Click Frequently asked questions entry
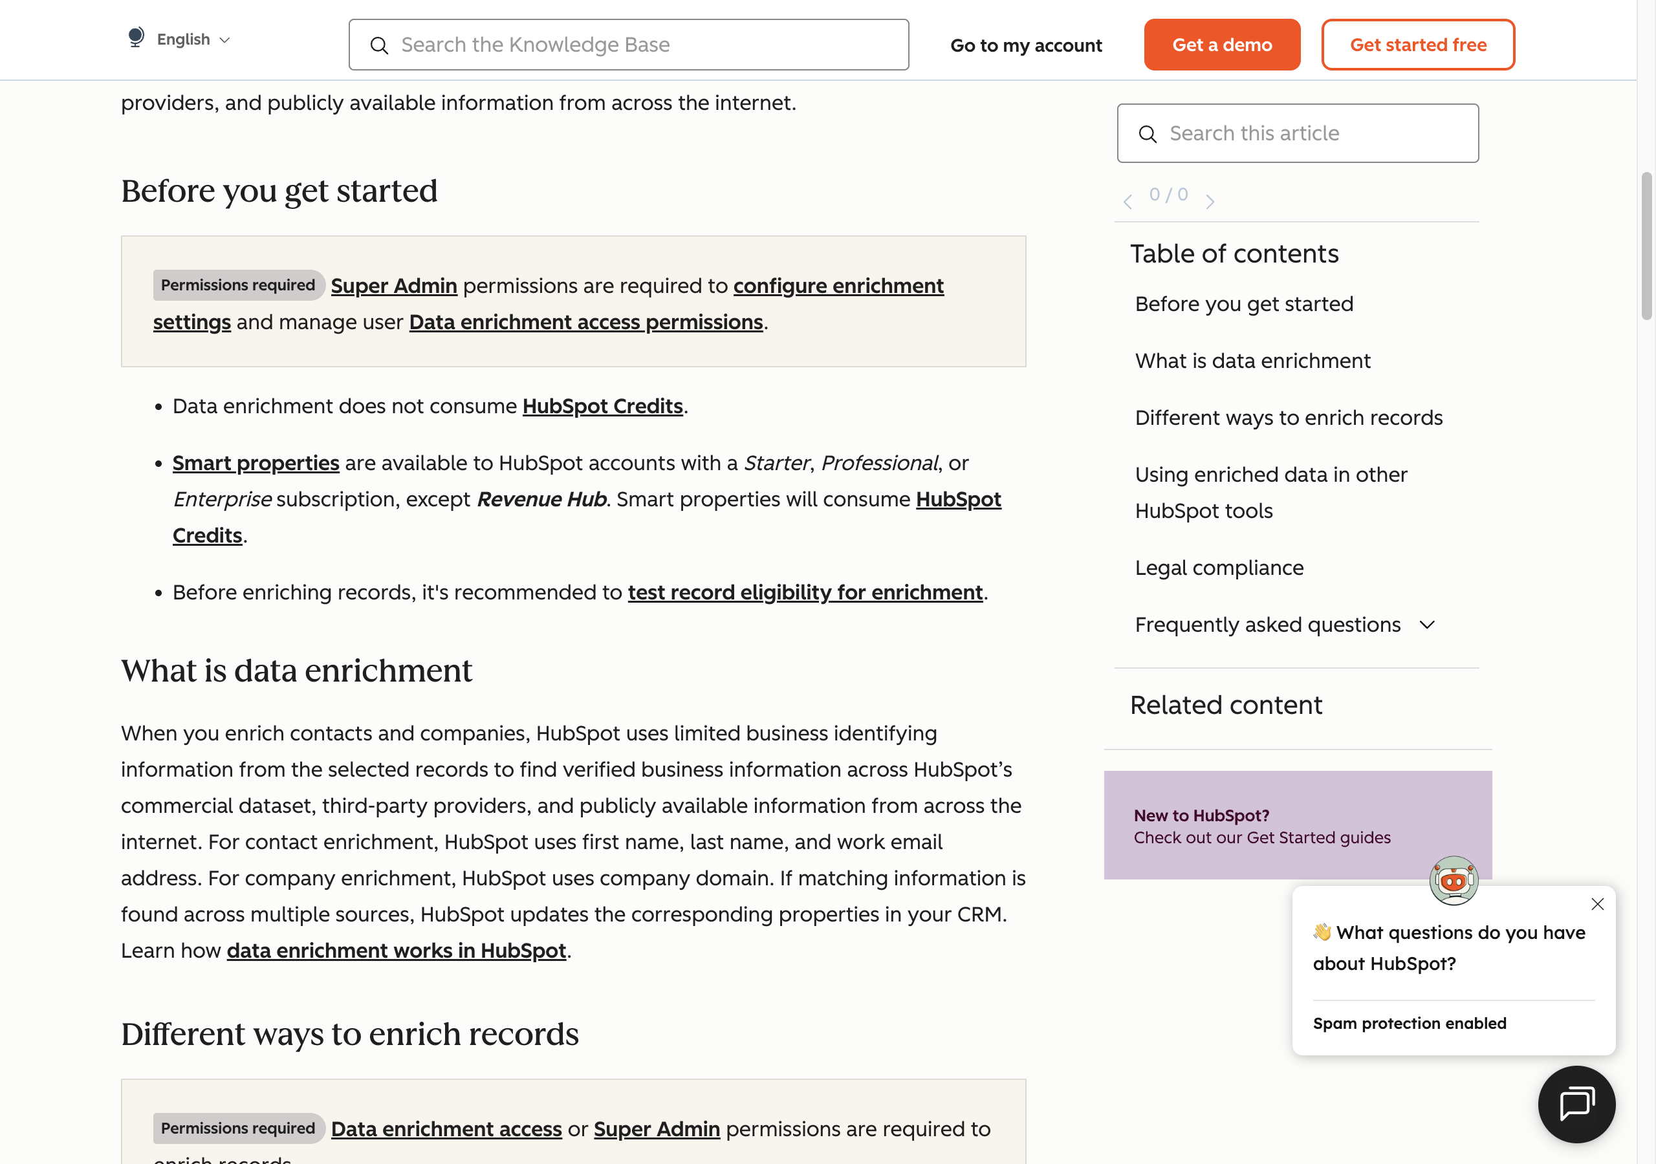Image resolution: width=1656 pixels, height=1164 pixels. (x=1268, y=625)
